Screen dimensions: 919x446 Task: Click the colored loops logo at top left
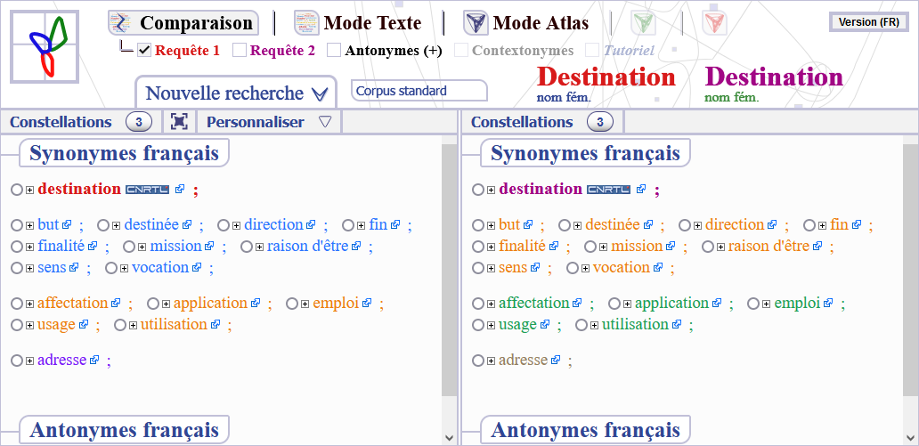[x=45, y=46]
